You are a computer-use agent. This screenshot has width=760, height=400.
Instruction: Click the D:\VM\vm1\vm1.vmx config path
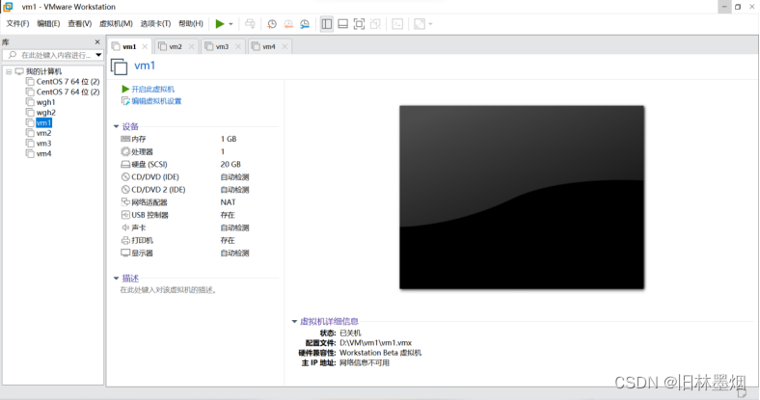[x=375, y=343]
